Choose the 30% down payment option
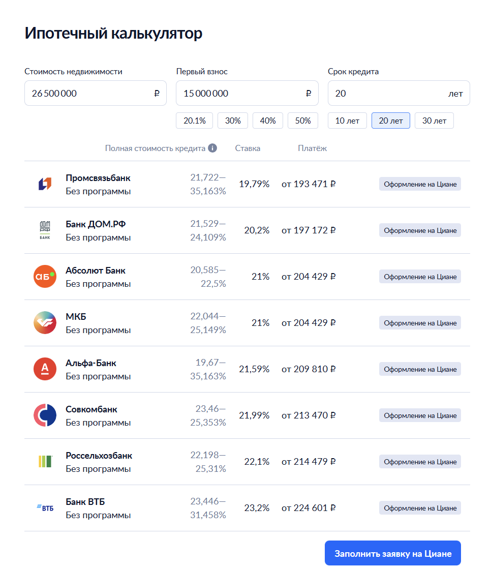This screenshot has height=569, width=491. [233, 121]
